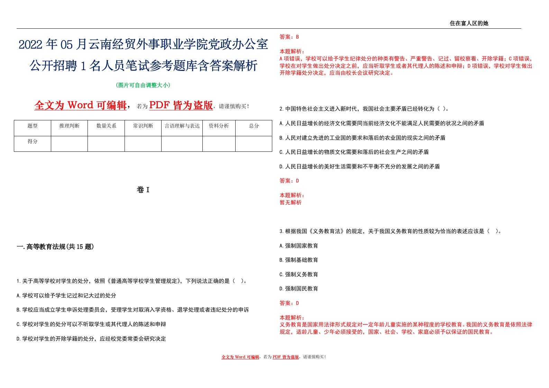This screenshot has width=549, height=388.
Task: Click the footer text 请谨慎购买
Action: 314,357
